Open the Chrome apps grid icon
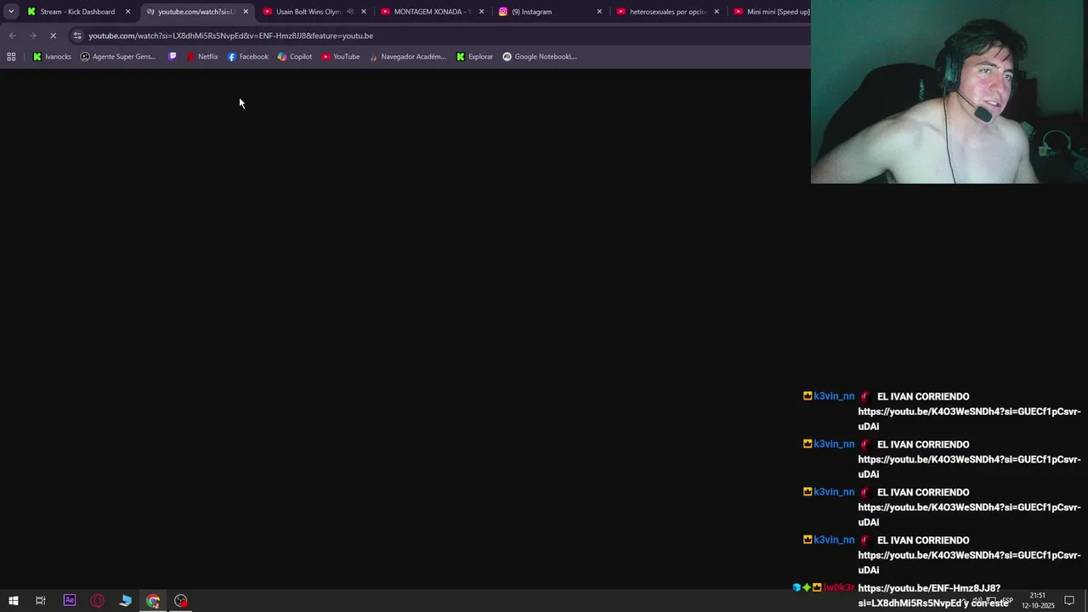The width and height of the screenshot is (1088, 612). coord(11,57)
